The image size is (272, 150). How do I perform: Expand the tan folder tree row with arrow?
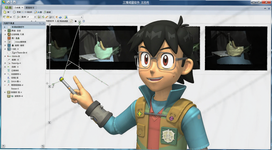pyautogui.click(x=5, y=92)
